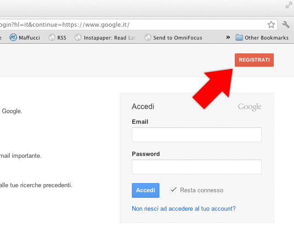Click the Accedi heading in the sign-in box
294x230 pixels.
(143, 107)
